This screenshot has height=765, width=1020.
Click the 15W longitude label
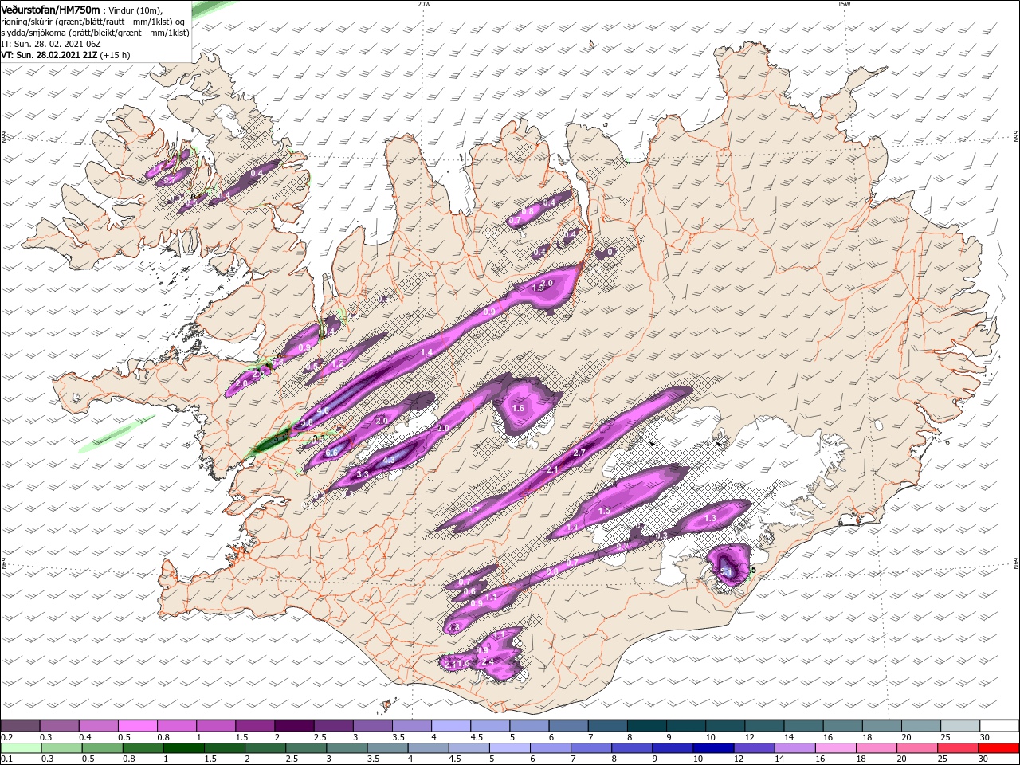point(844,3)
